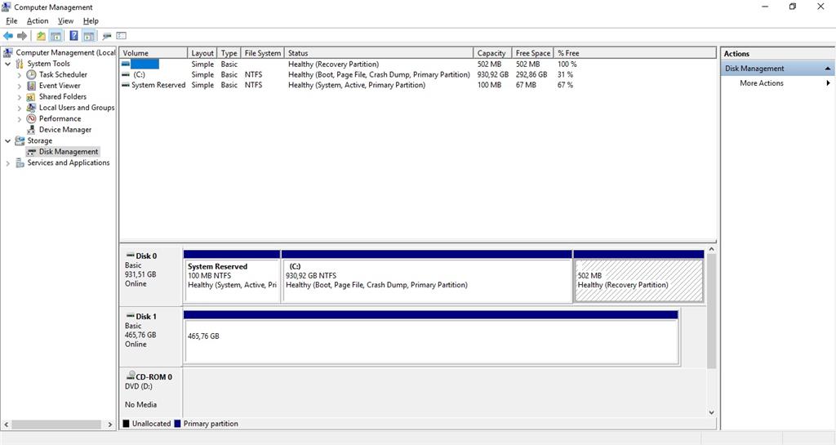Click the Disk 1 drive icon
The height and width of the screenshot is (445, 836).
130,316
